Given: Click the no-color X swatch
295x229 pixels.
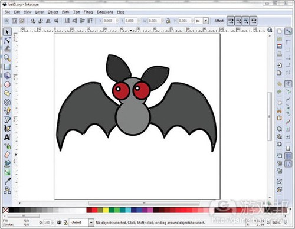Looking at the screenshot, I should click(5, 210).
